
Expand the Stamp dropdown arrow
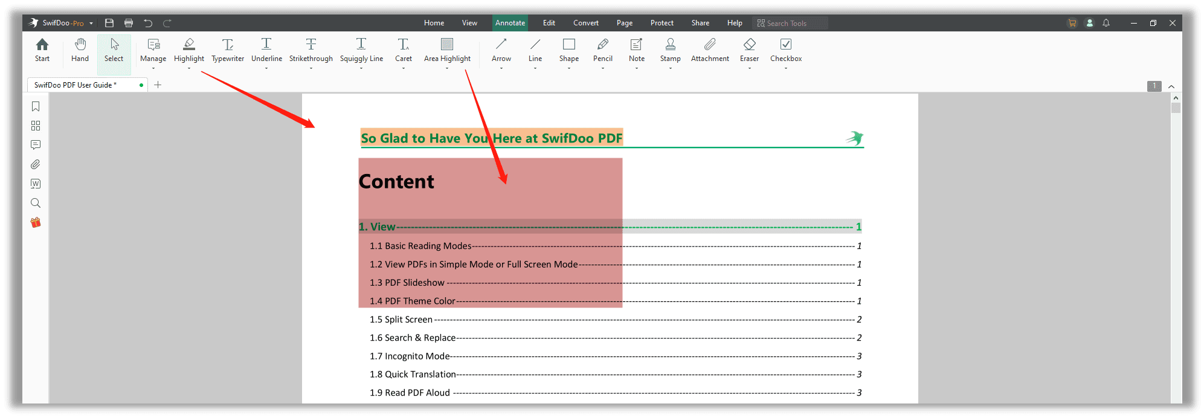pyautogui.click(x=671, y=68)
